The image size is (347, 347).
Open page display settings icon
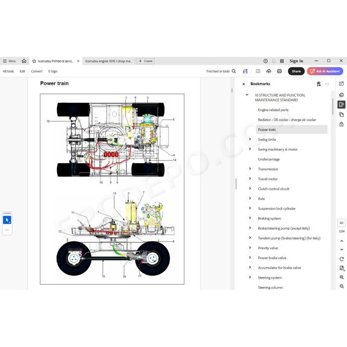[342, 268]
